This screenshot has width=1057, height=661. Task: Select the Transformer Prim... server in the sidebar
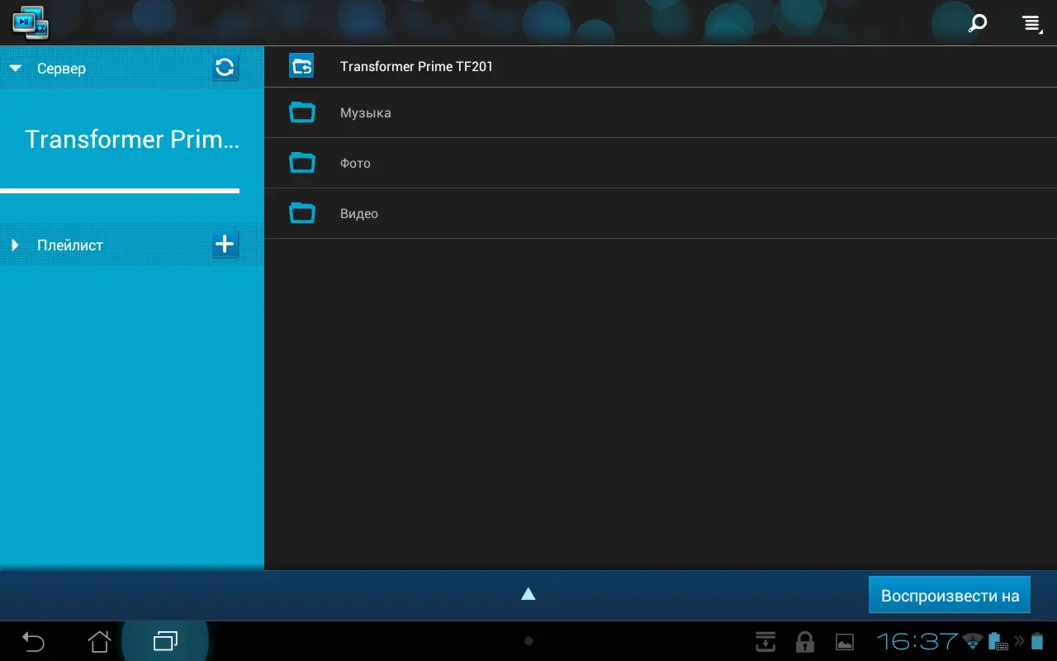coord(132,139)
